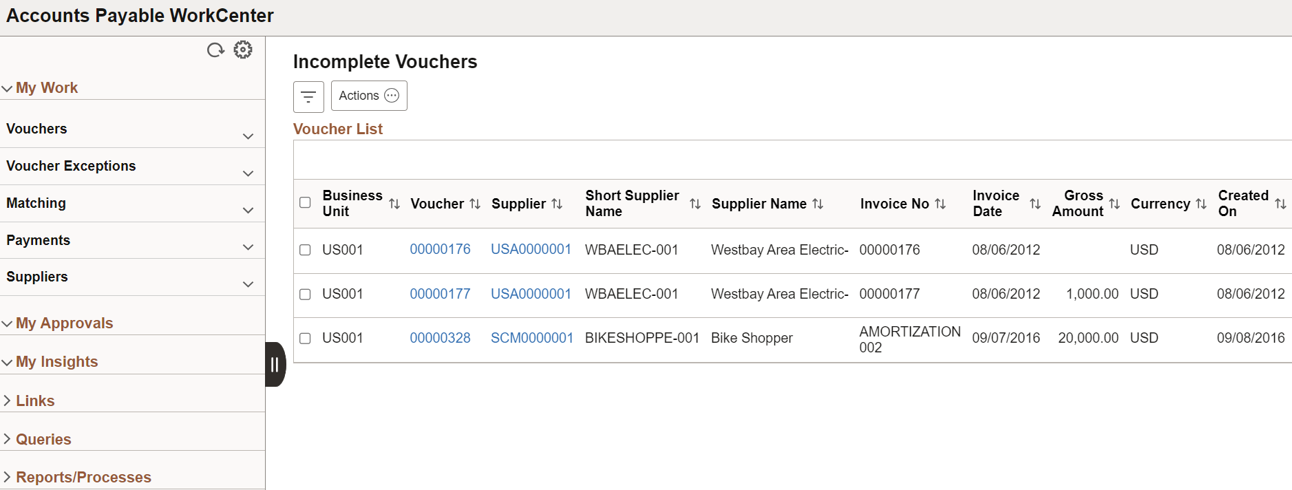The image size is (1292, 490).
Task: Open WorkCenter settings gear
Action: (243, 50)
